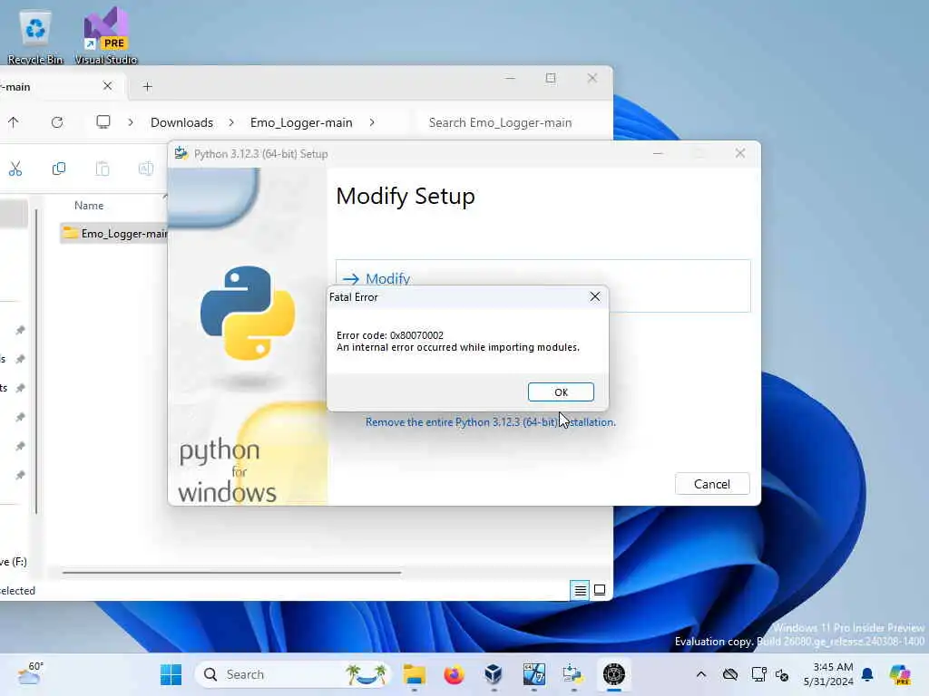Click Cancel in Python Setup window
The width and height of the screenshot is (929, 696).
712,484
